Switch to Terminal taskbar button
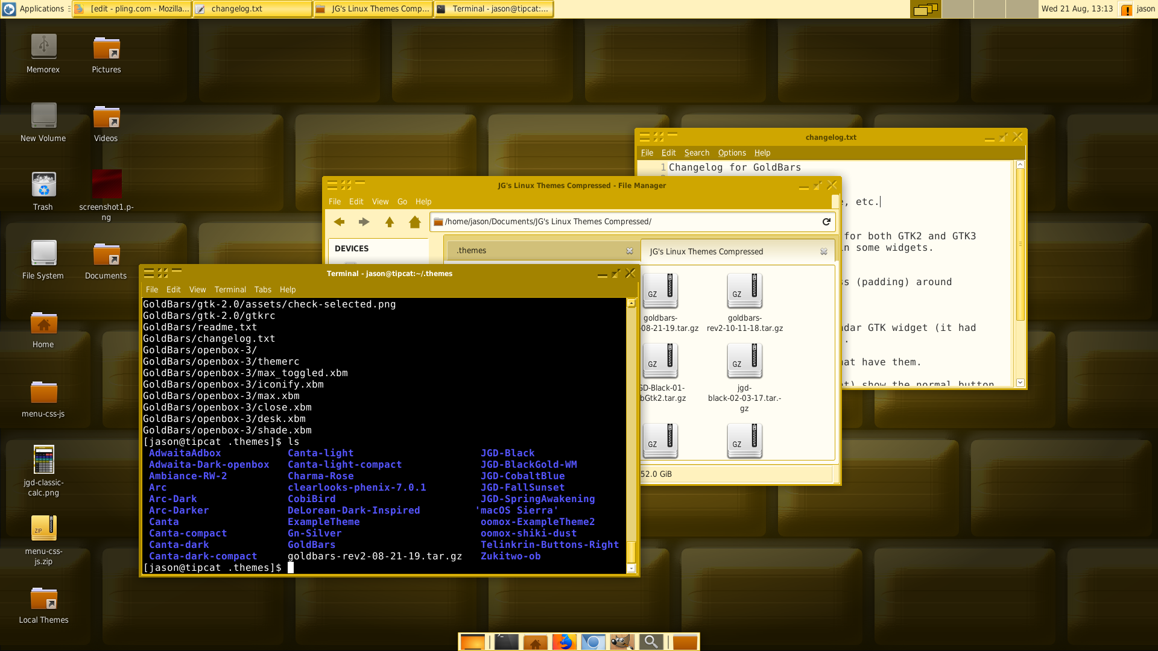1158x651 pixels. pyautogui.click(x=494, y=9)
